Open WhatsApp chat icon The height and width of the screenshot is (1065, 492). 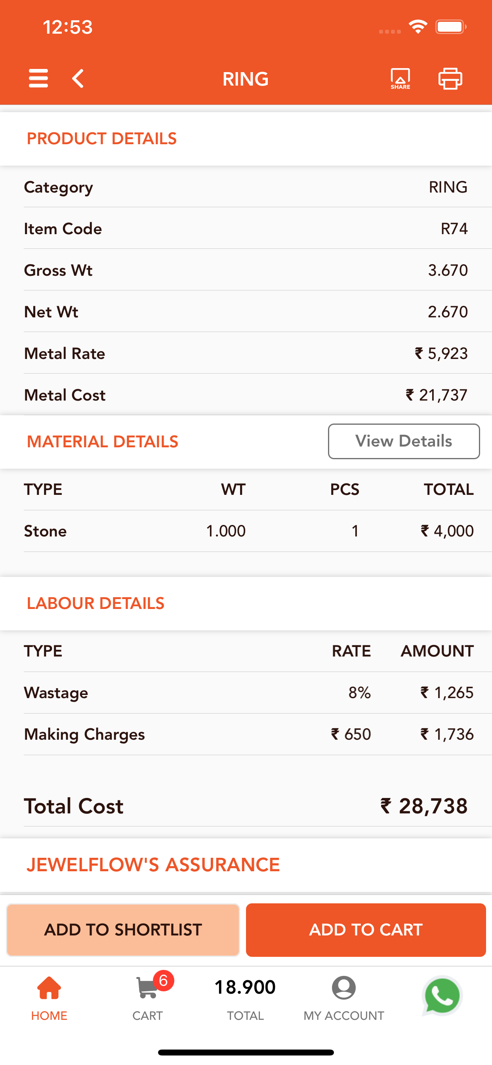tap(442, 996)
